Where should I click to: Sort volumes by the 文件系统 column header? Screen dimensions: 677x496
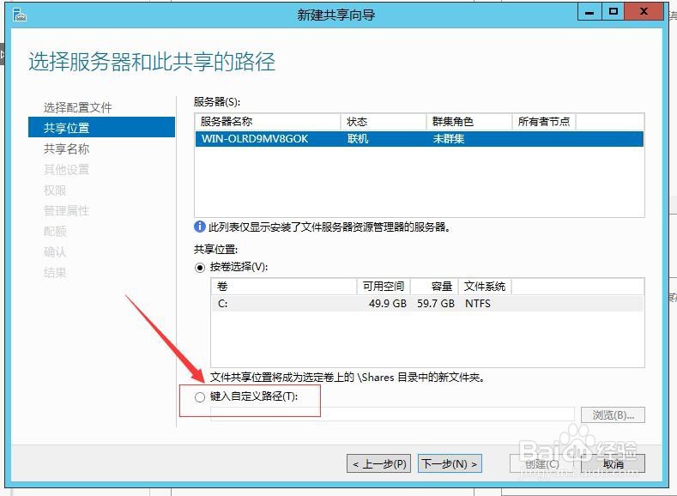485,287
